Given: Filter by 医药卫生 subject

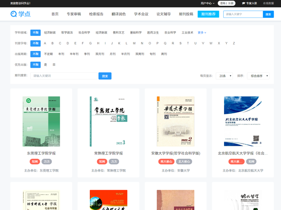Looking at the screenshot, I should coord(153,33).
